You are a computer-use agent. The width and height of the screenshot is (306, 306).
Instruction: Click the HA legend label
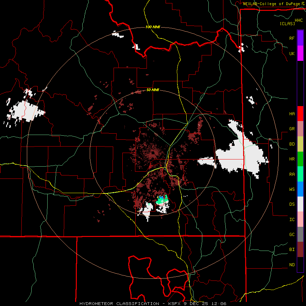(292, 114)
